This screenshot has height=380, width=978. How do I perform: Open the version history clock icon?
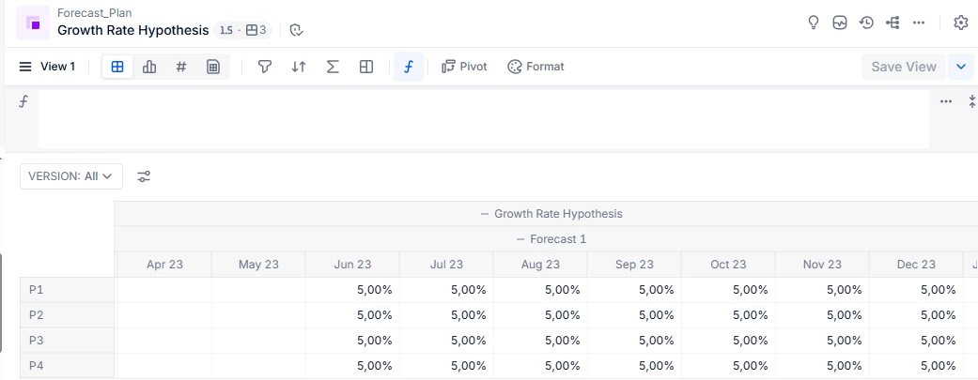[866, 23]
